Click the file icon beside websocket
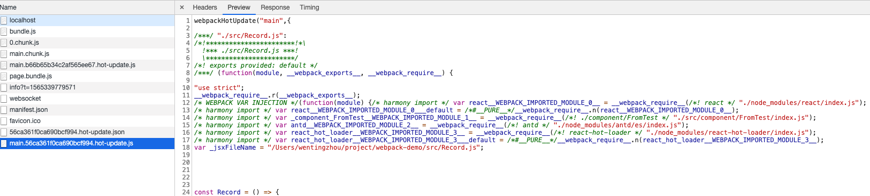Image resolution: width=870 pixels, height=196 pixels. pos(4,99)
